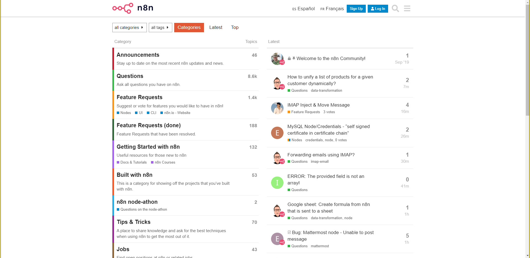Viewport: 530px width, 258px height.
Task: Open the Questions category heading
Action: coord(130,76)
